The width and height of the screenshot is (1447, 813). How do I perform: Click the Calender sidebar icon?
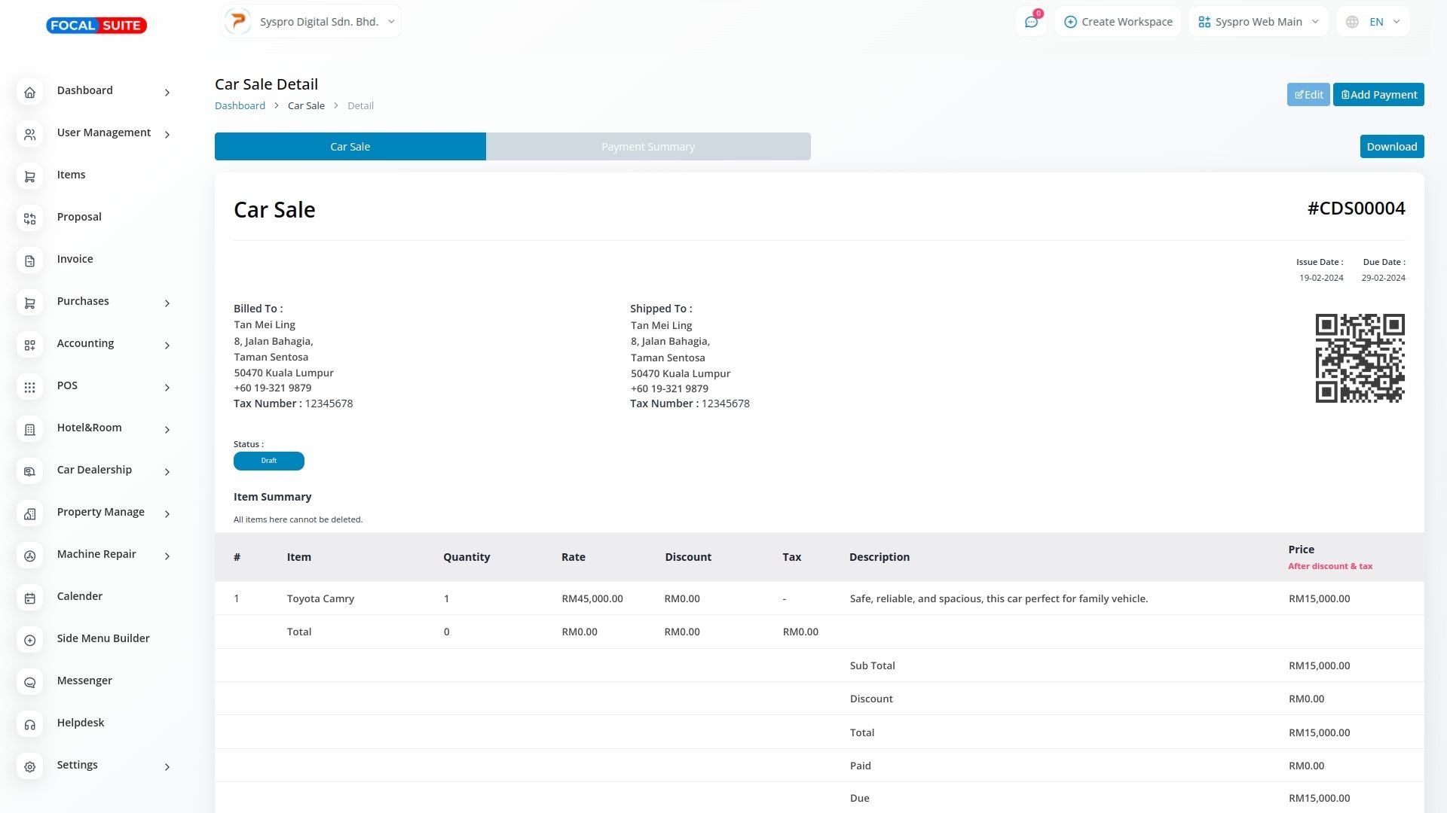pyautogui.click(x=29, y=598)
